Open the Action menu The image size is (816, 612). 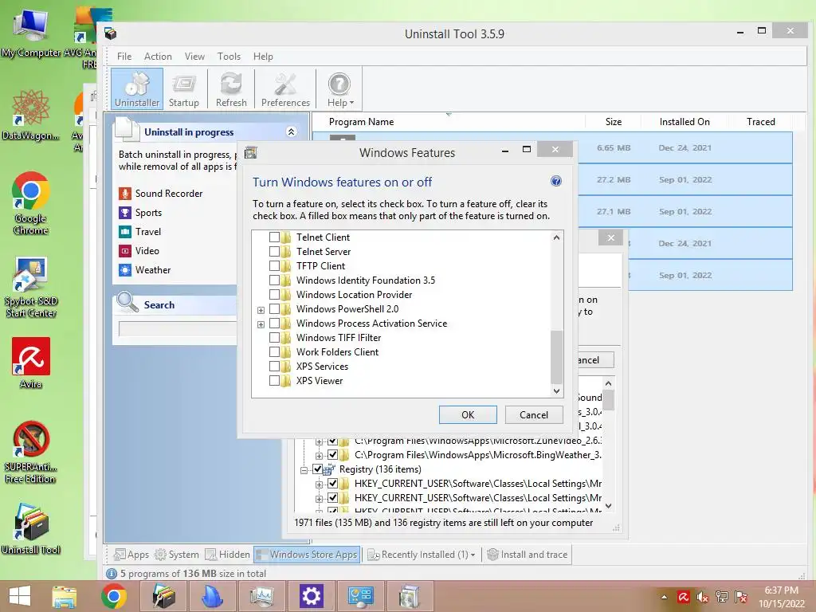[x=158, y=57]
